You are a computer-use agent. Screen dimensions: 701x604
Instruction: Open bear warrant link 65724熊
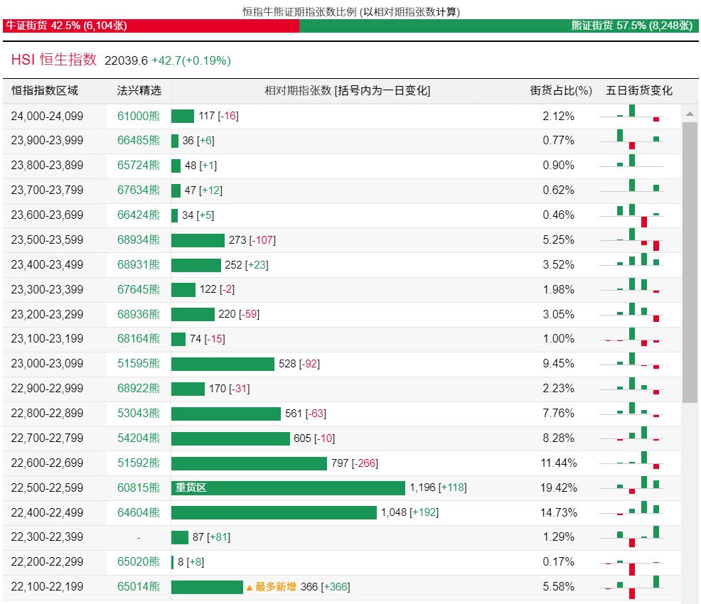139,166
